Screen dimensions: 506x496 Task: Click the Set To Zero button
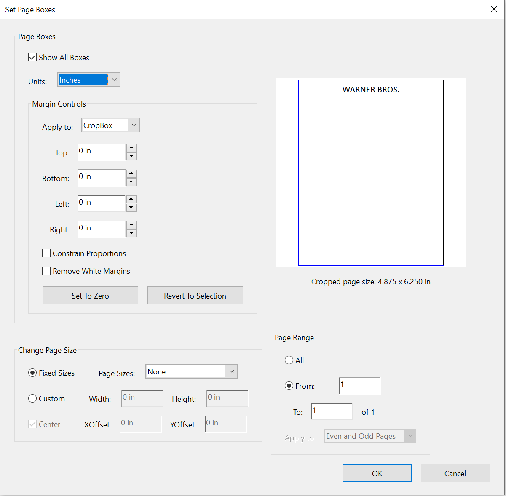click(x=90, y=296)
